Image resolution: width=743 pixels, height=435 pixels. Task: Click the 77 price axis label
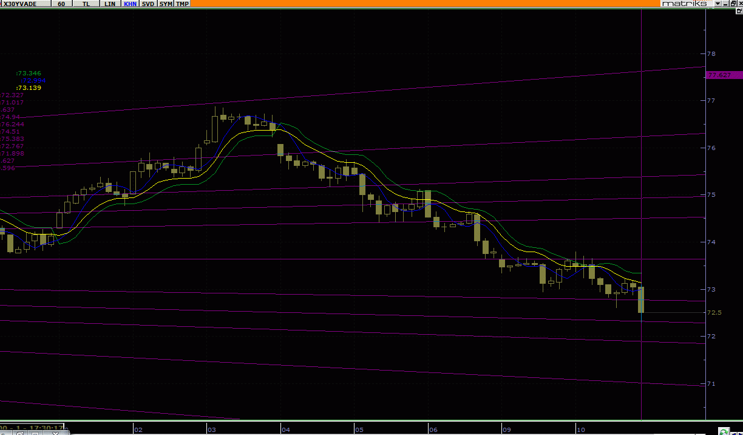tap(711, 101)
